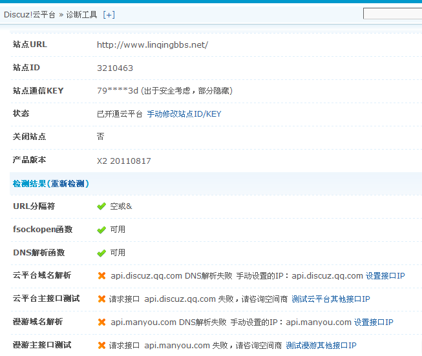
Task: Click api.discuz.qq.com DNS解析失败 message
Action: pos(171,275)
